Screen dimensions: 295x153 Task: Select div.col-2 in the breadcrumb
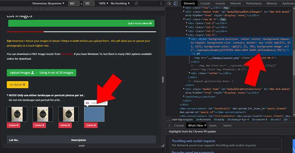click(x=275, y=120)
